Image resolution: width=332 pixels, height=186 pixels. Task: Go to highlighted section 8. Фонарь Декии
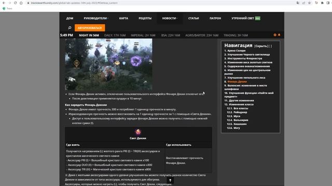click(x=236, y=82)
